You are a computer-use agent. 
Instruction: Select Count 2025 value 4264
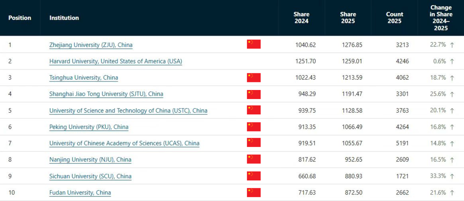pyautogui.click(x=403, y=127)
